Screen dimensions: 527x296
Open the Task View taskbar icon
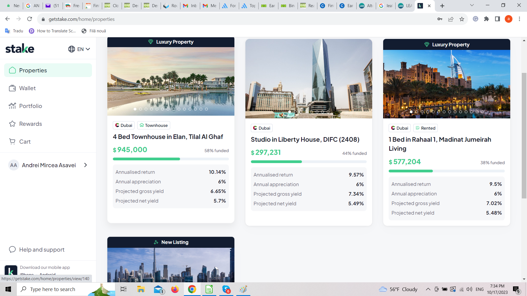tap(124, 289)
